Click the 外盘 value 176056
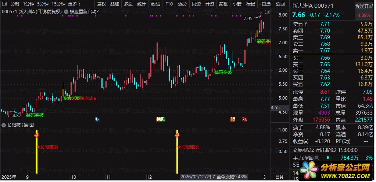The height and width of the screenshot is (182, 376). coord(322,120)
